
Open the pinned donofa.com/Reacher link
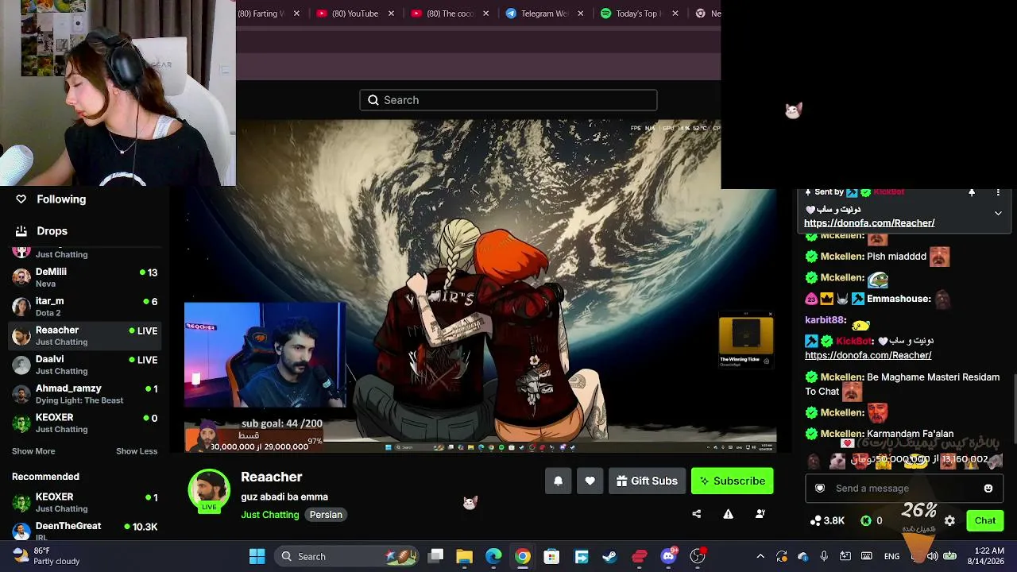tap(869, 223)
